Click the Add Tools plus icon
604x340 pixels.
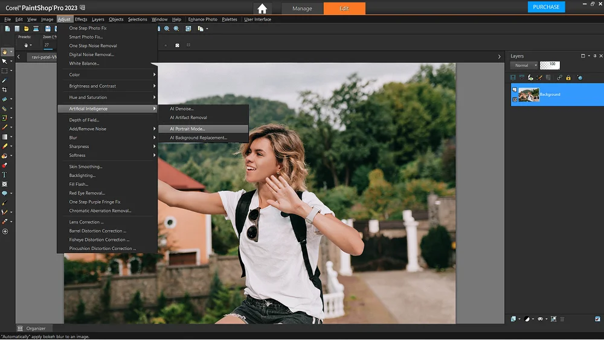[5, 231]
